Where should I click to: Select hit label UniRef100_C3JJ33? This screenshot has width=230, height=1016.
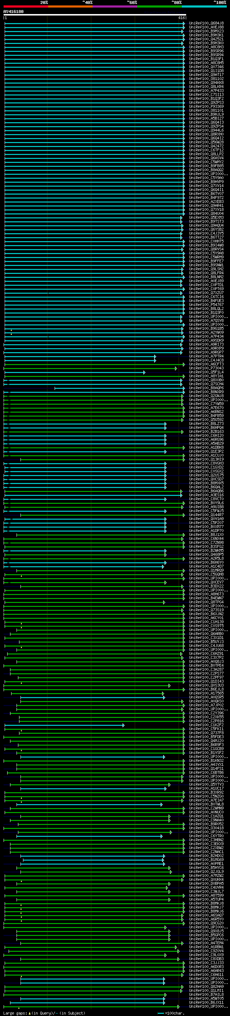tap(206, 963)
